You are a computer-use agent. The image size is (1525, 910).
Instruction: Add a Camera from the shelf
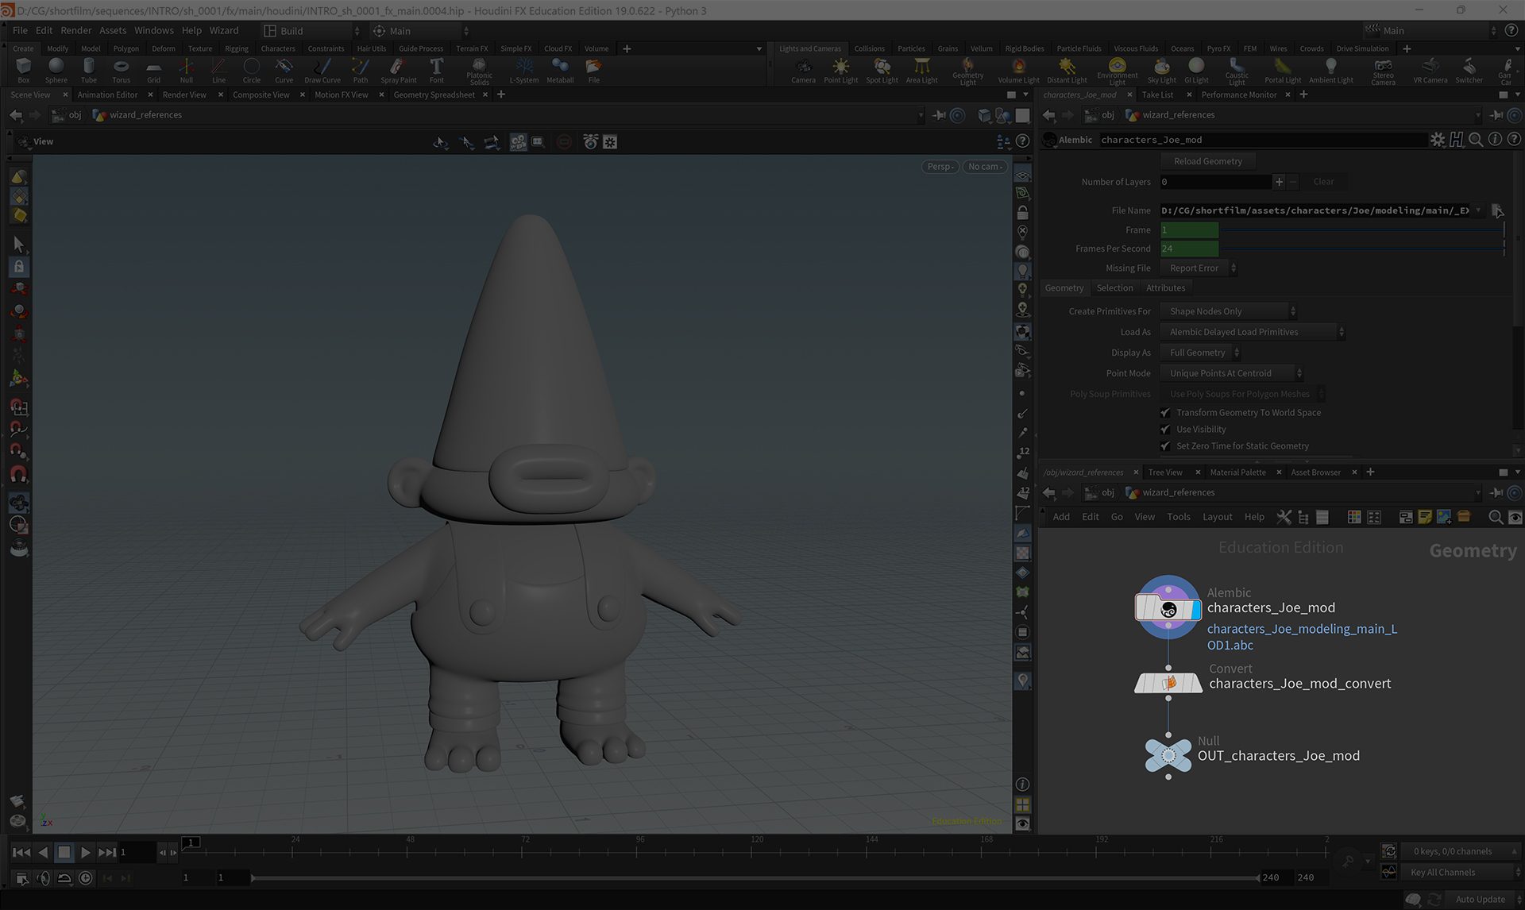coord(803,70)
